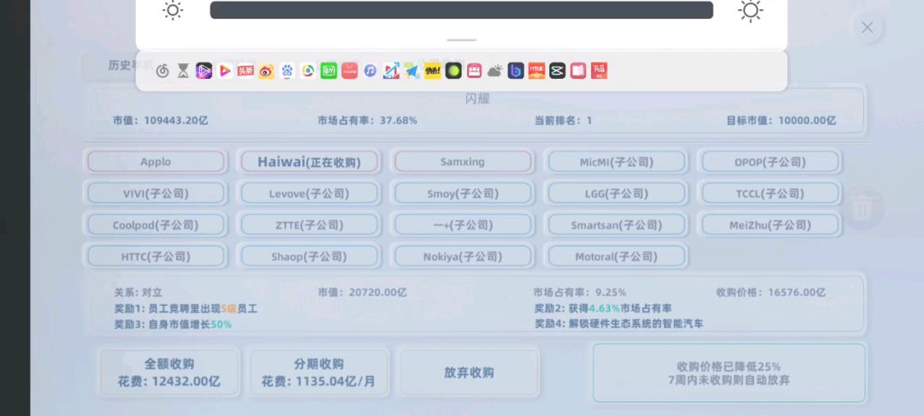Open the multicolor ring browser icon
The height and width of the screenshot is (416, 924).
click(x=308, y=71)
